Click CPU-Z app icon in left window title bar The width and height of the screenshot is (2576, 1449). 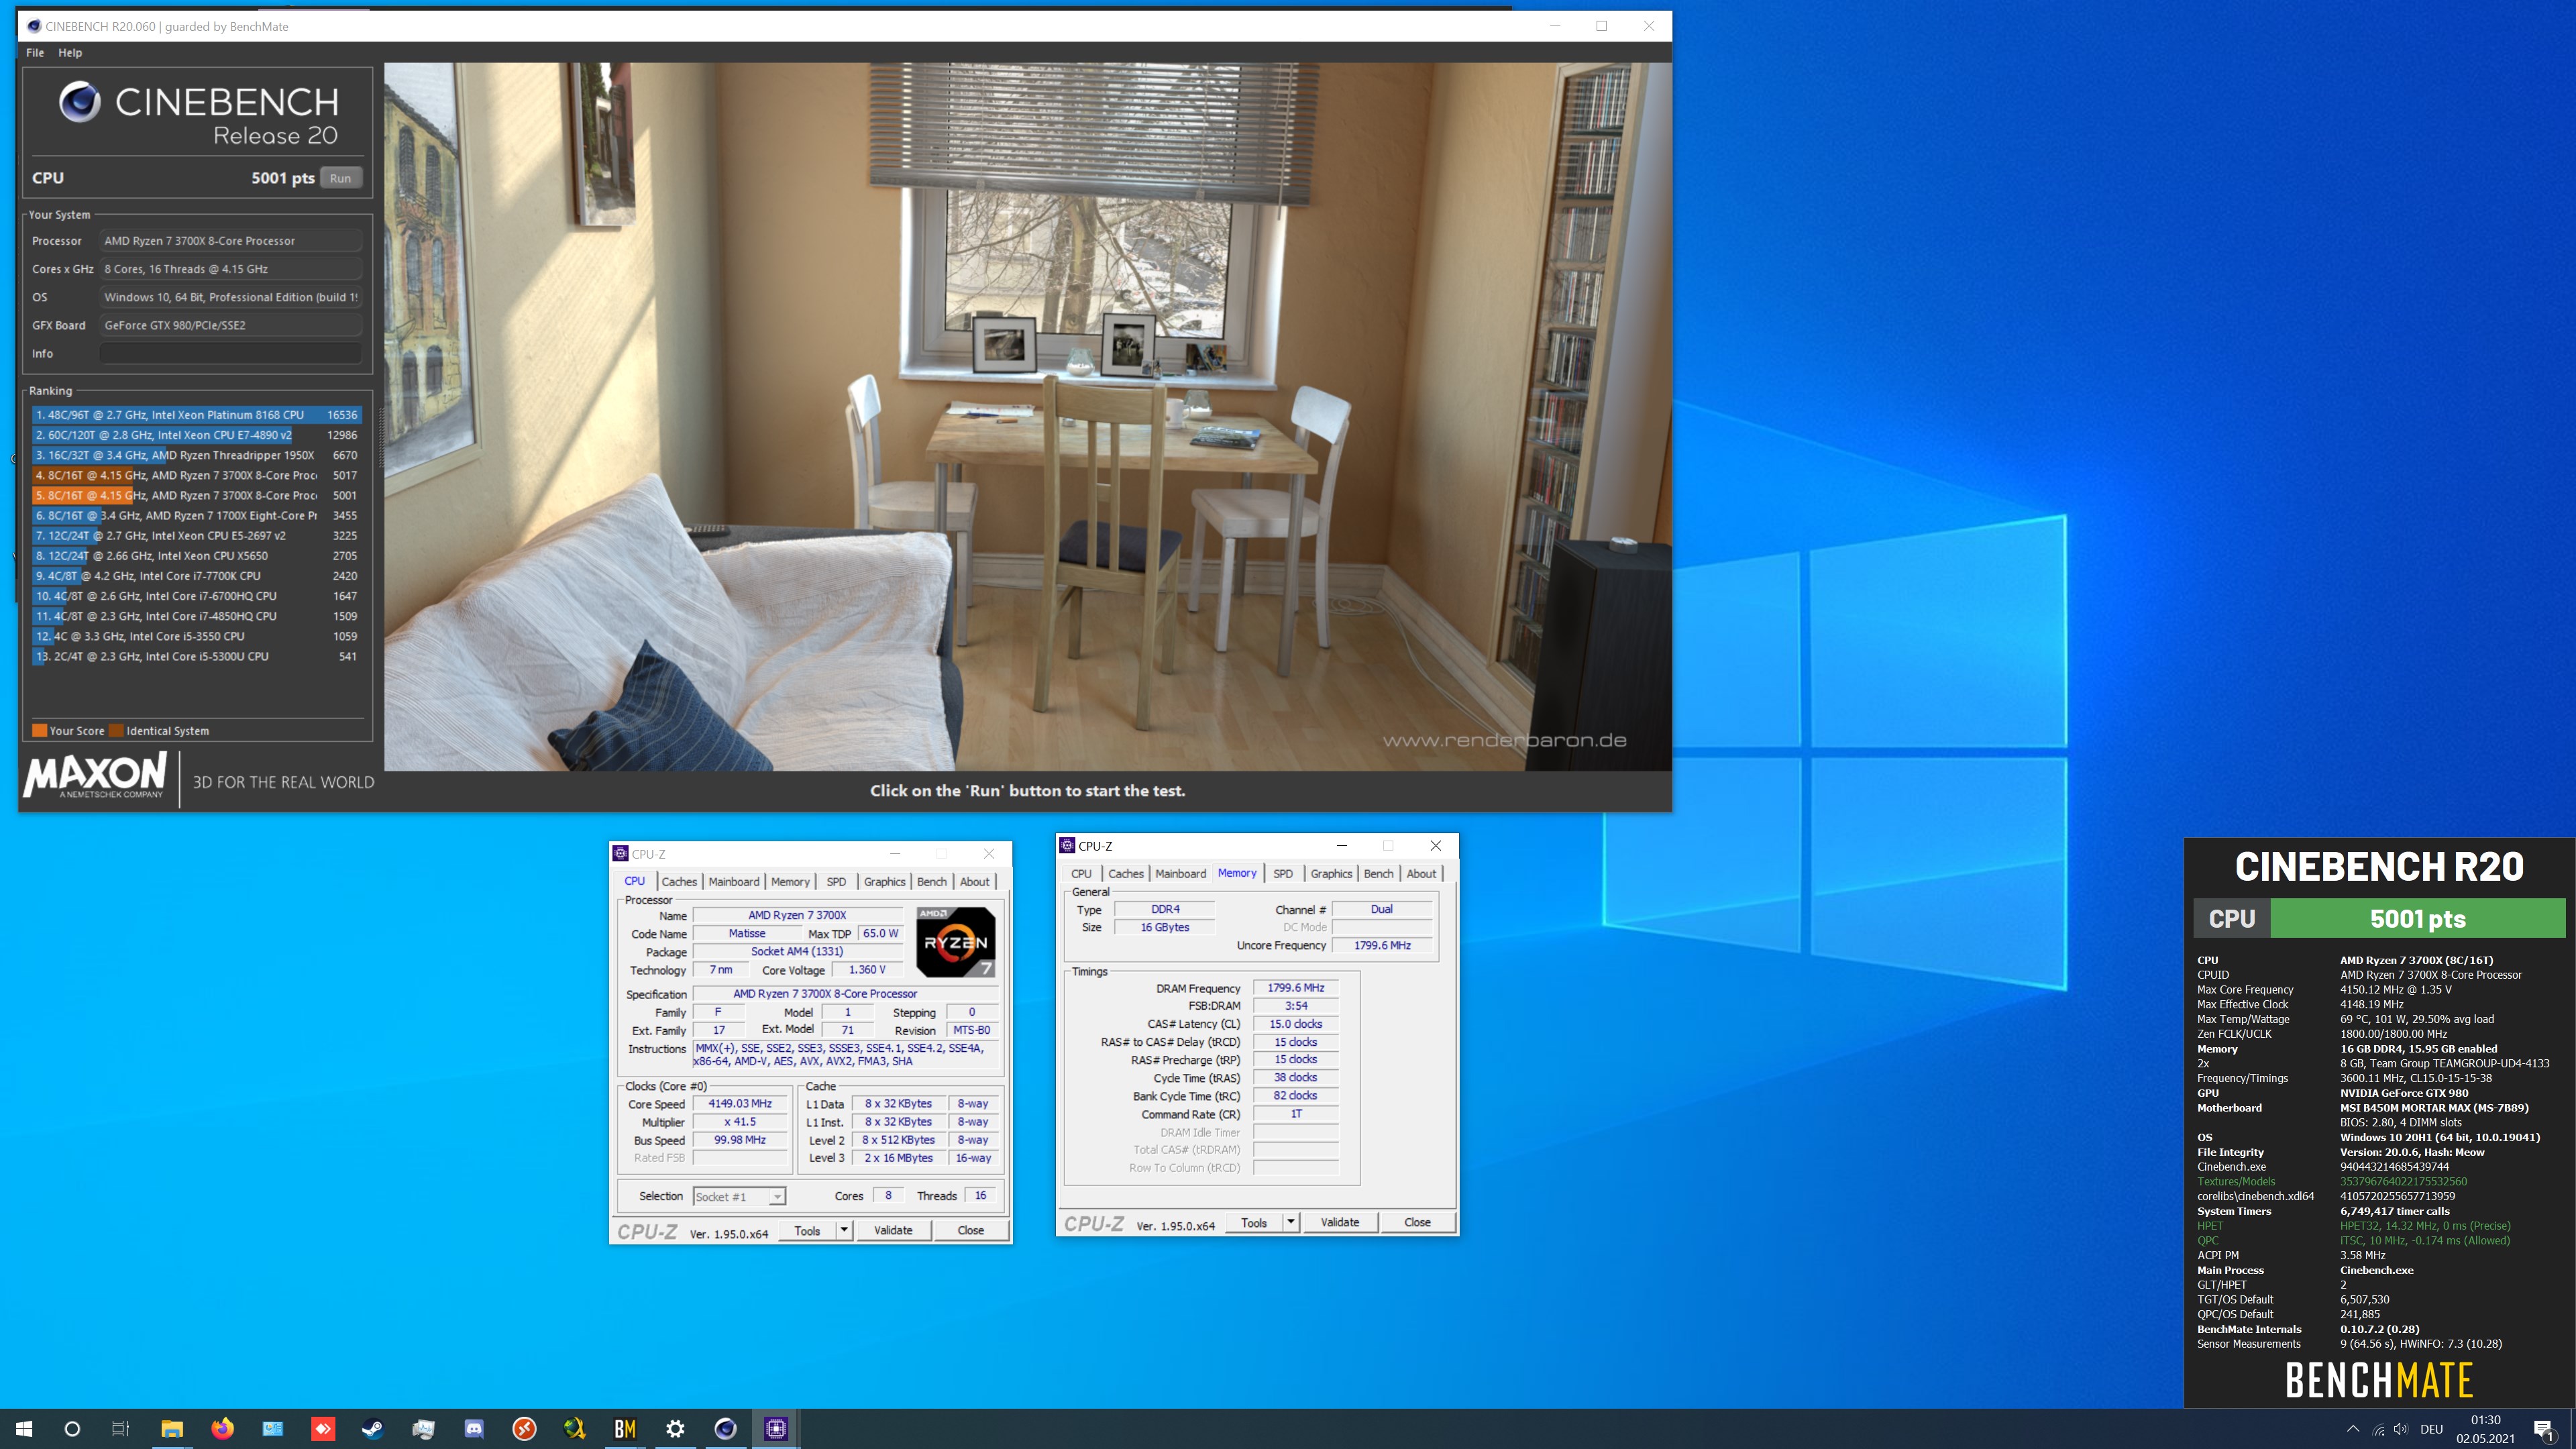click(621, 853)
